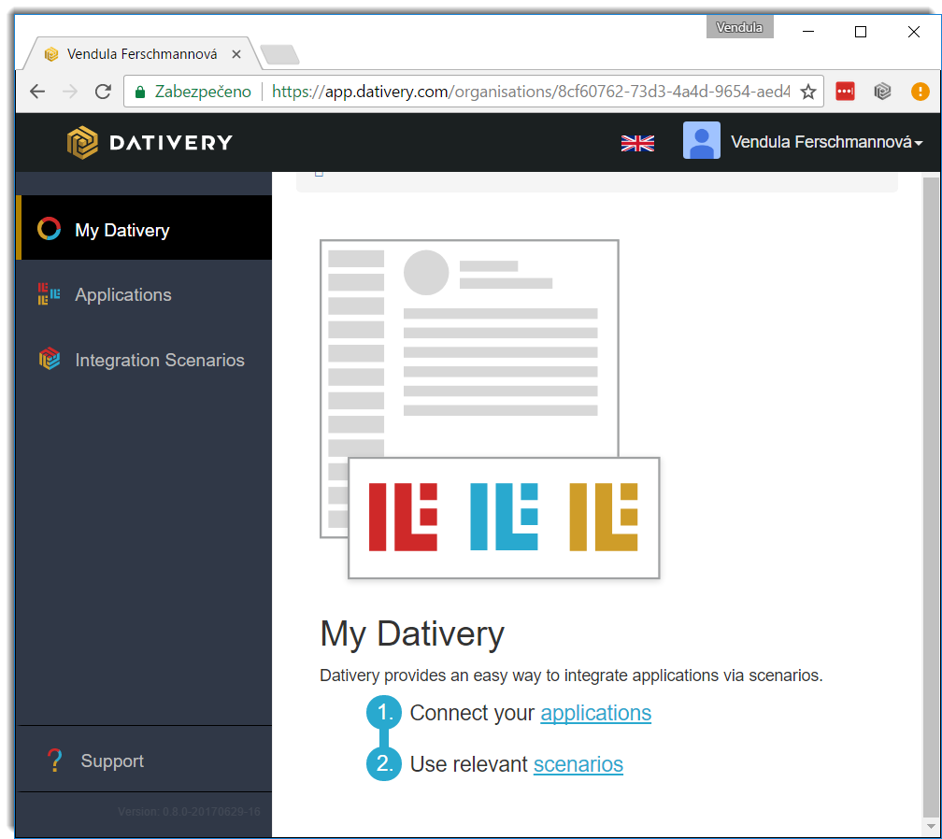Click the Applications sidebar icon
942x839 pixels.
click(50, 294)
